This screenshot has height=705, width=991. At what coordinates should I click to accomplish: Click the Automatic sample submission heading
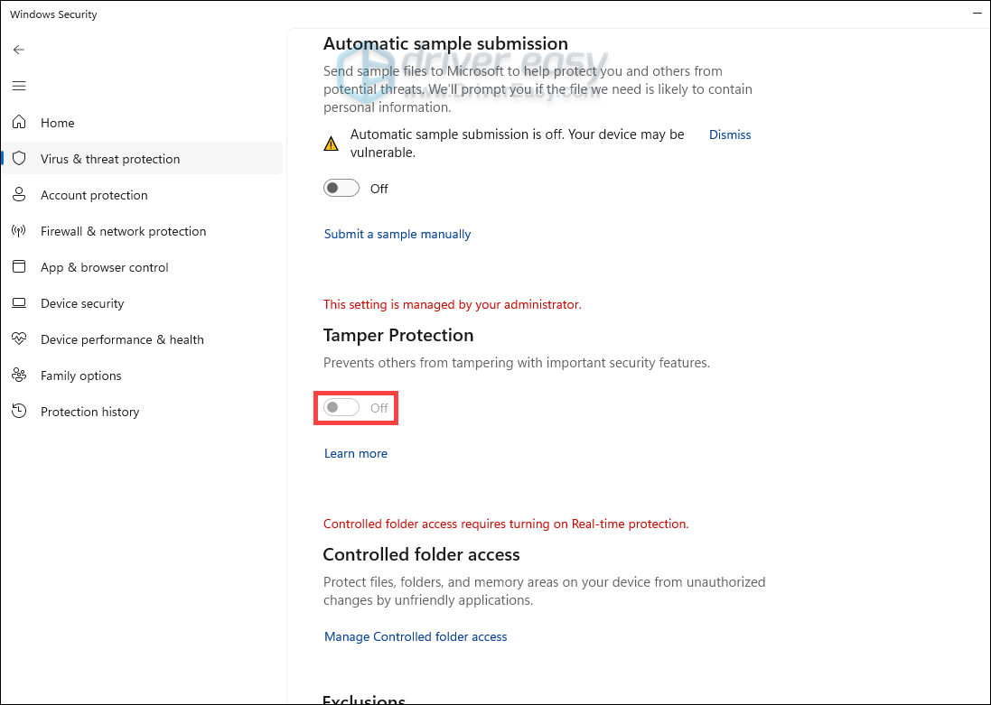click(445, 43)
